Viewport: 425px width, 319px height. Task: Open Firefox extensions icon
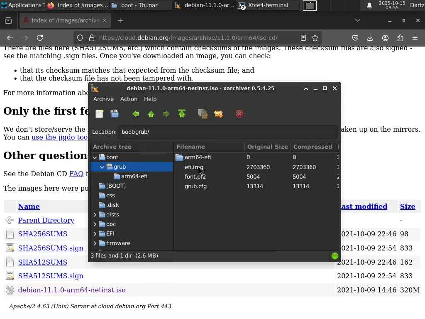pos(400,38)
